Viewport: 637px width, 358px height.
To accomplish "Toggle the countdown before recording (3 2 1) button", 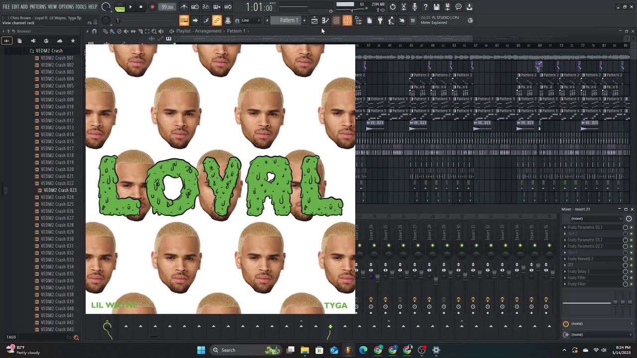I will [206, 7].
